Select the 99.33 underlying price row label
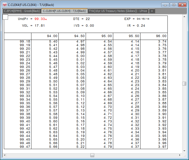189x160 pixels. [x=25, y=96]
